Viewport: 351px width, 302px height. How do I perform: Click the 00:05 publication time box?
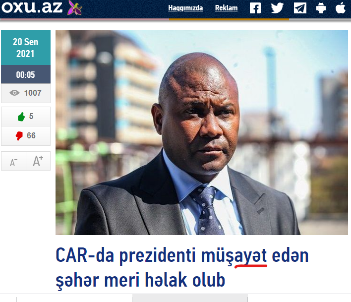tap(26, 74)
